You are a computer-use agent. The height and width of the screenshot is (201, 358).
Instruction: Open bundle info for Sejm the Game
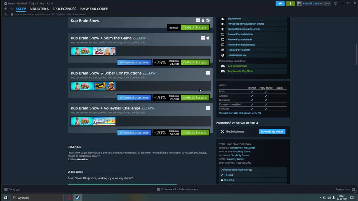tap(134, 63)
